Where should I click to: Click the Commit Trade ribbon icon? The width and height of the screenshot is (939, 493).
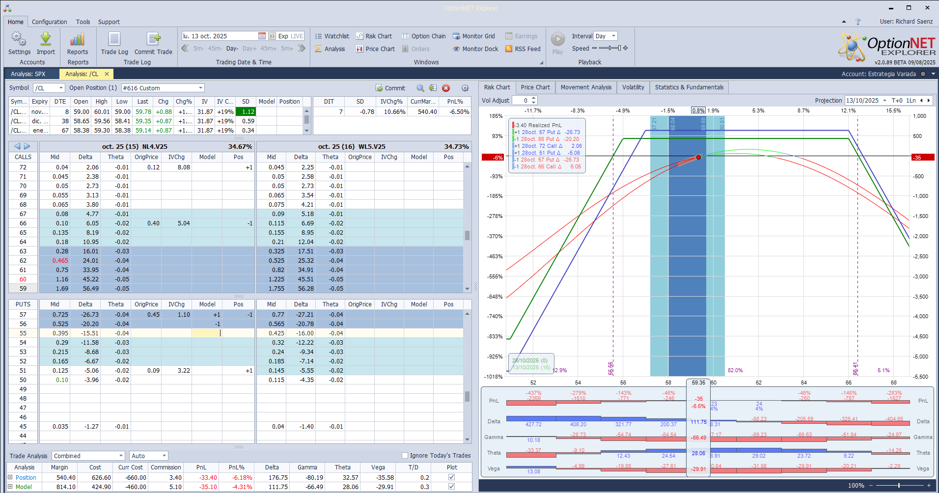[153, 39]
